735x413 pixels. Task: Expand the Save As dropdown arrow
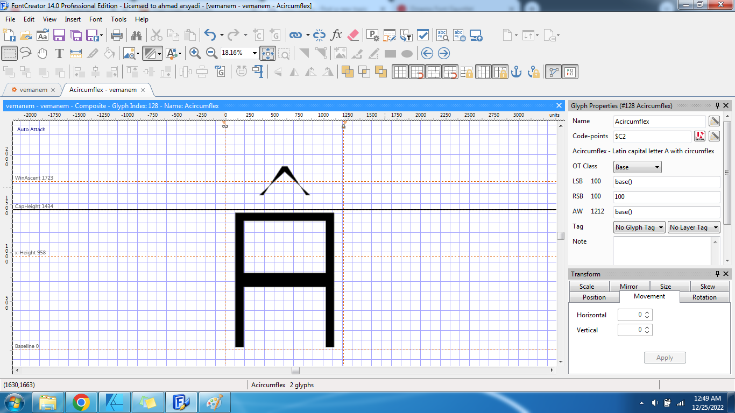coord(101,35)
